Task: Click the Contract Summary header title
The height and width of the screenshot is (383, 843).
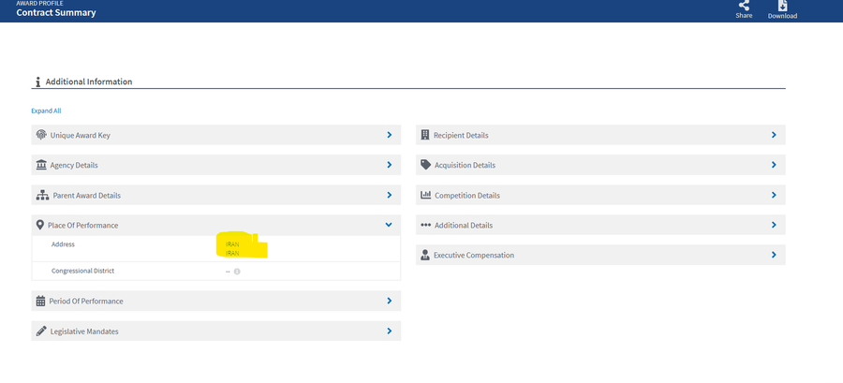Action: pyautogui.click(x=55, y=12)
